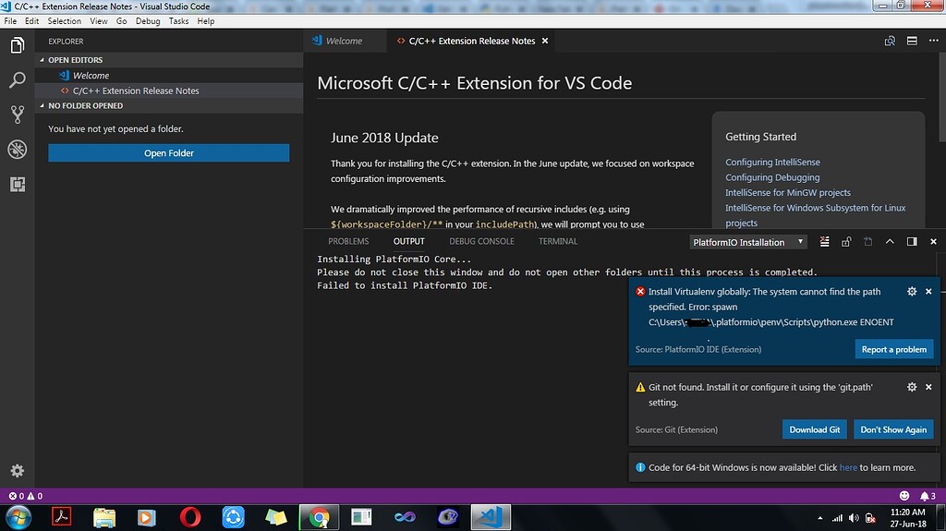Click the feedback smiley in status bar

904,496
